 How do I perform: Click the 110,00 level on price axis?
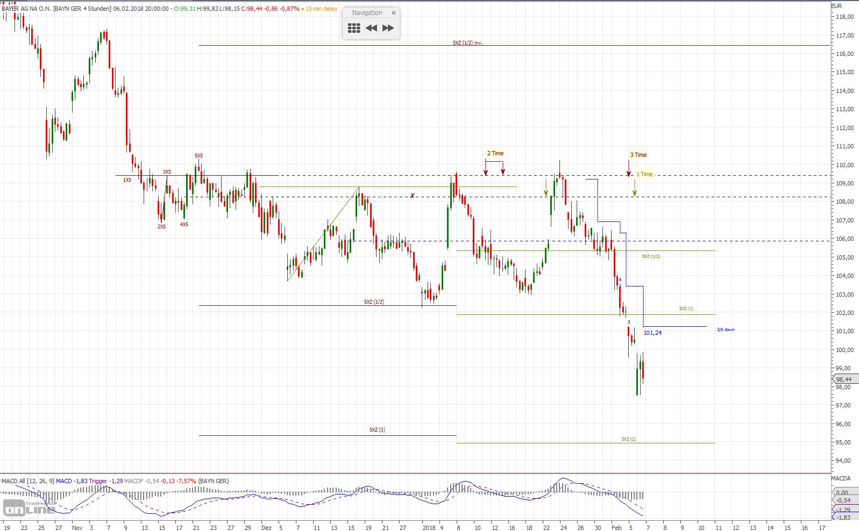(x=844, y=165)
